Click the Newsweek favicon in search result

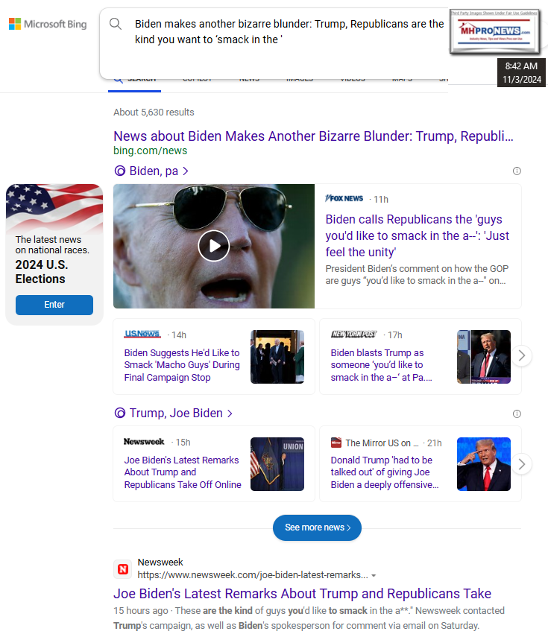[x=123, y=569]
